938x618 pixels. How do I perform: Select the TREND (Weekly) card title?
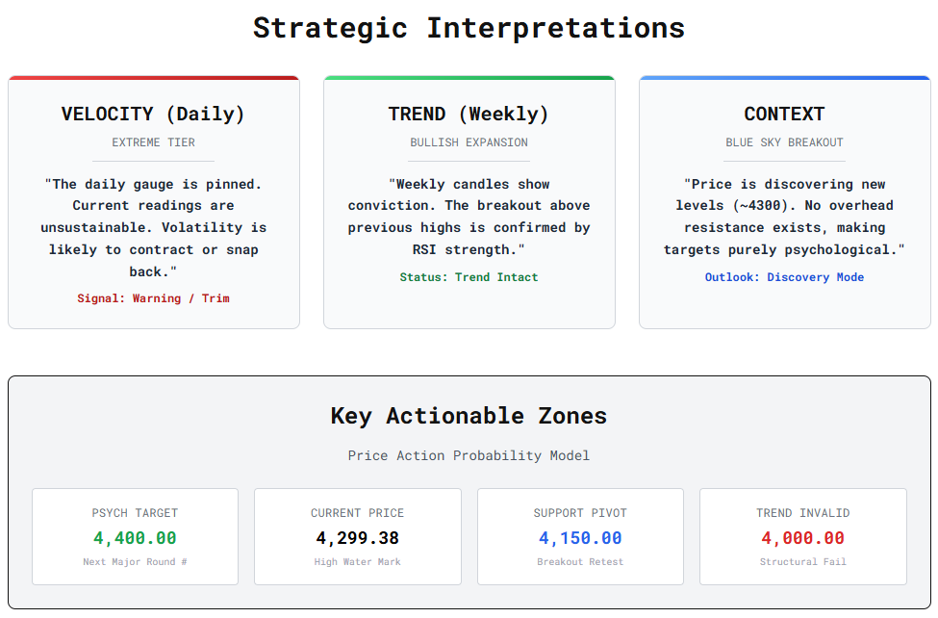[469, 114]
